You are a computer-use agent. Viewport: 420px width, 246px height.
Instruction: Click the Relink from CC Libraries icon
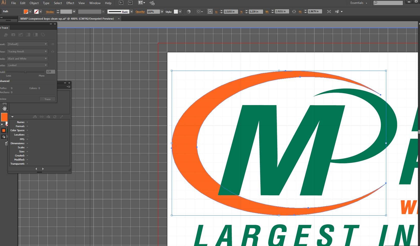[35, 117]
